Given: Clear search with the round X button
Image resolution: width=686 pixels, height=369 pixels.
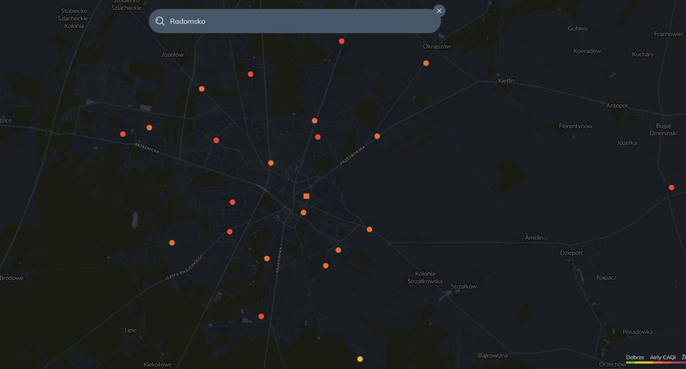Looking at the screenshot, I should tap(439, 11).
